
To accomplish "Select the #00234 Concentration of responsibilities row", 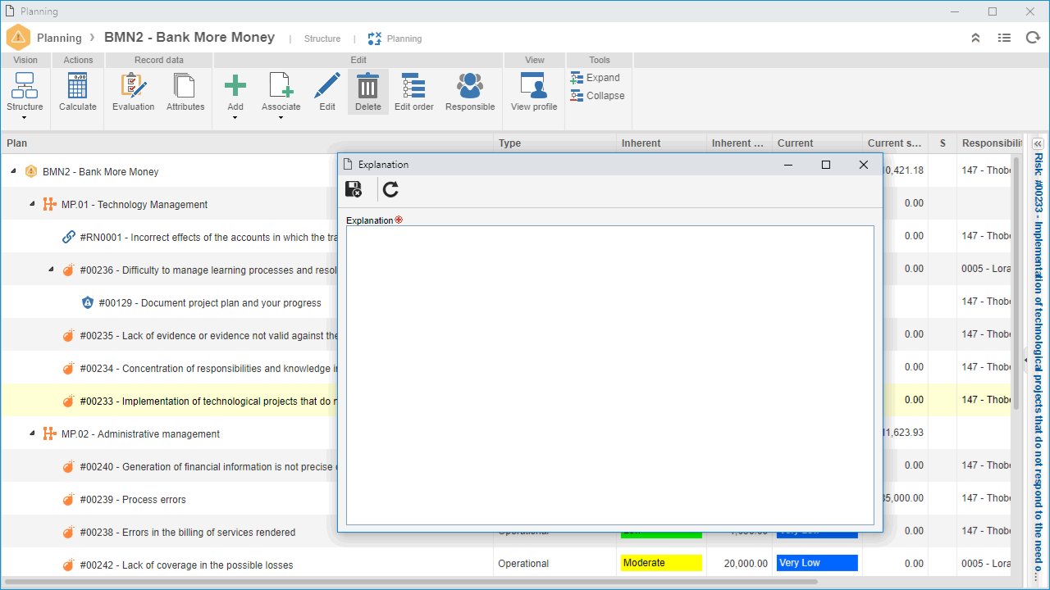I will (170, 368).
